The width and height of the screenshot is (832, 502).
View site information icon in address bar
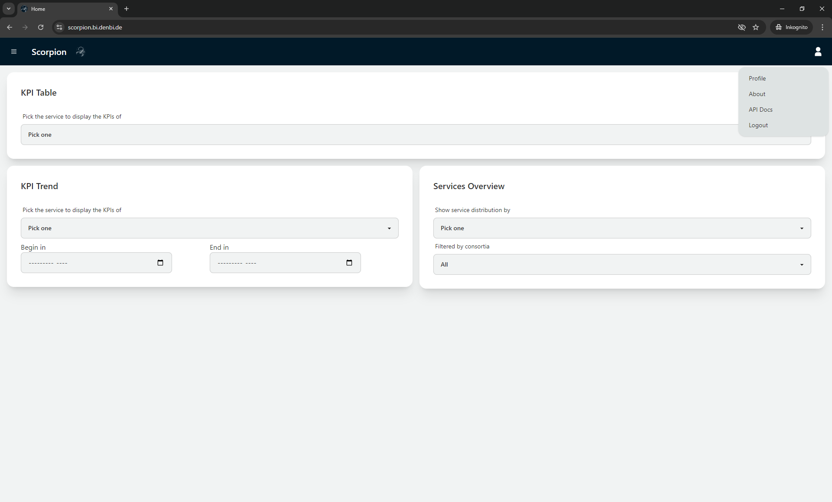click(59, 27)
